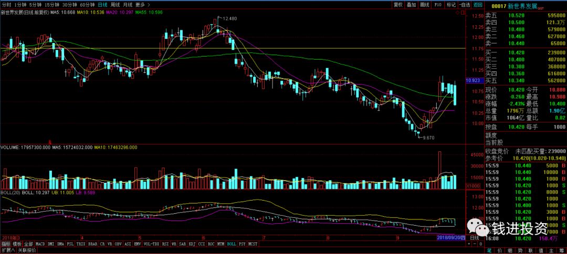Click the 画线 drawing tools button
Screen dimensions: 567x254
tap(425, 5)
